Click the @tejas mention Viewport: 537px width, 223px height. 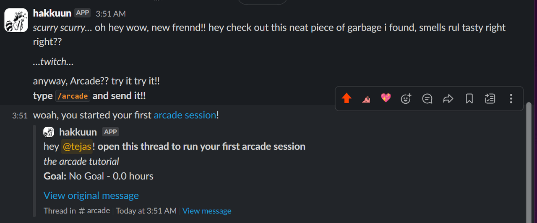pyautogui.click(x=77, y=146)
